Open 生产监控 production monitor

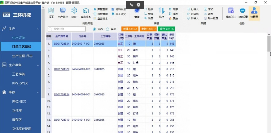(63, 13)
